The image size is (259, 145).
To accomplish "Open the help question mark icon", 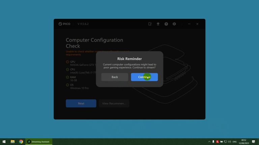I will coord(166,24).
